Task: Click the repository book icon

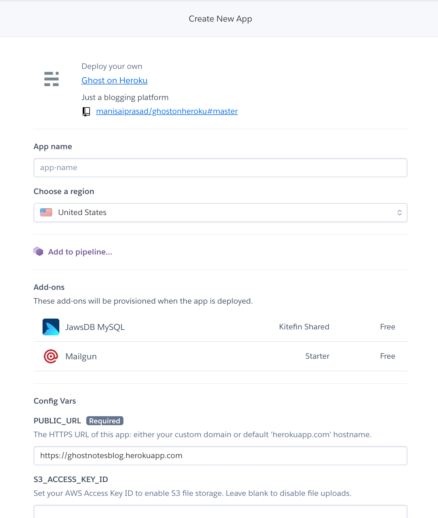Action: [x=86, y=112]
